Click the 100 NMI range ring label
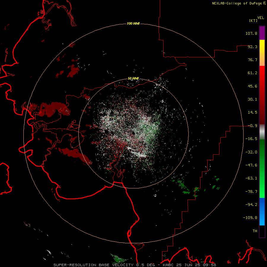The image size is (267, 267). pyautogui.click(x=133, y=23)
